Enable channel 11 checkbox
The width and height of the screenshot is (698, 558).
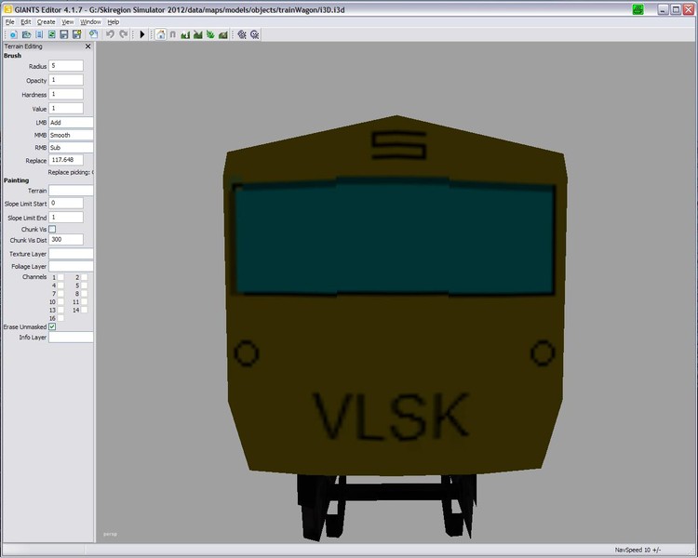84,301
